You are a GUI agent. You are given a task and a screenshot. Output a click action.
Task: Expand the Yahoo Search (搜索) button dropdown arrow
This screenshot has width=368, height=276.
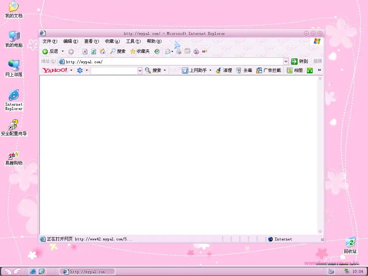[x=165, y=70]
